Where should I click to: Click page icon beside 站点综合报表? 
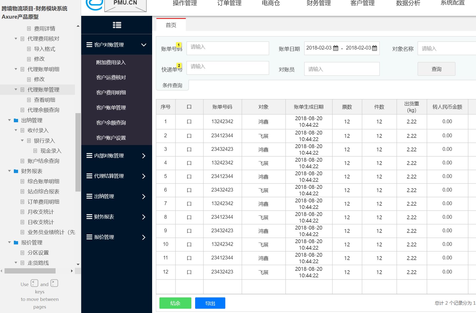coord(22,192)
